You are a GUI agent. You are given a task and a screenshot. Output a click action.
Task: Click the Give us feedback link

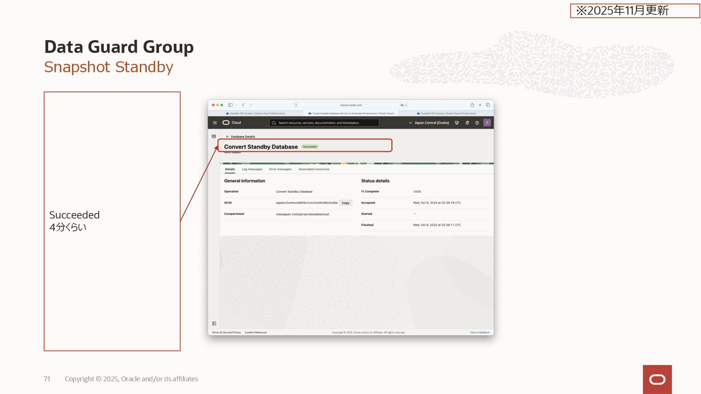pyautogui.click(x=480, y=332)
